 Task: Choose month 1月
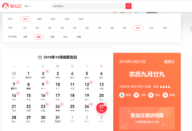click(25, 28)
